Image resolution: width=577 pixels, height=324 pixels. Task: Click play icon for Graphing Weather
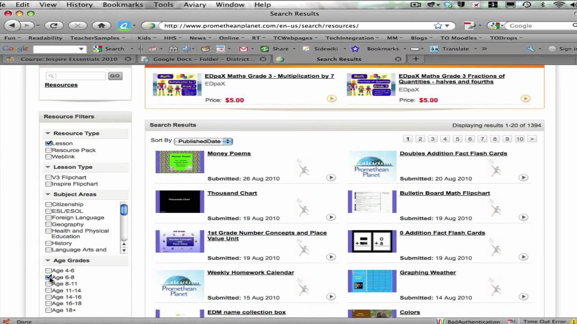coord(523,297)
